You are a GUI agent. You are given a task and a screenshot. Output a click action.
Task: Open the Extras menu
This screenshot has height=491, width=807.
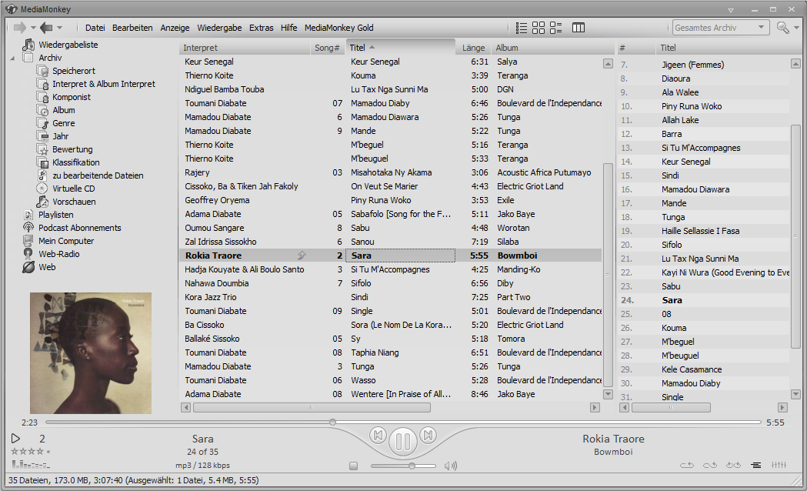261,28
